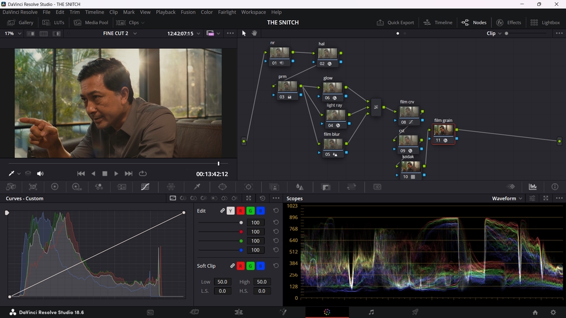The height and width of the screenshot is (318, 566).
Task: Open the Color Wheels palette
Action: click(55, 187)
